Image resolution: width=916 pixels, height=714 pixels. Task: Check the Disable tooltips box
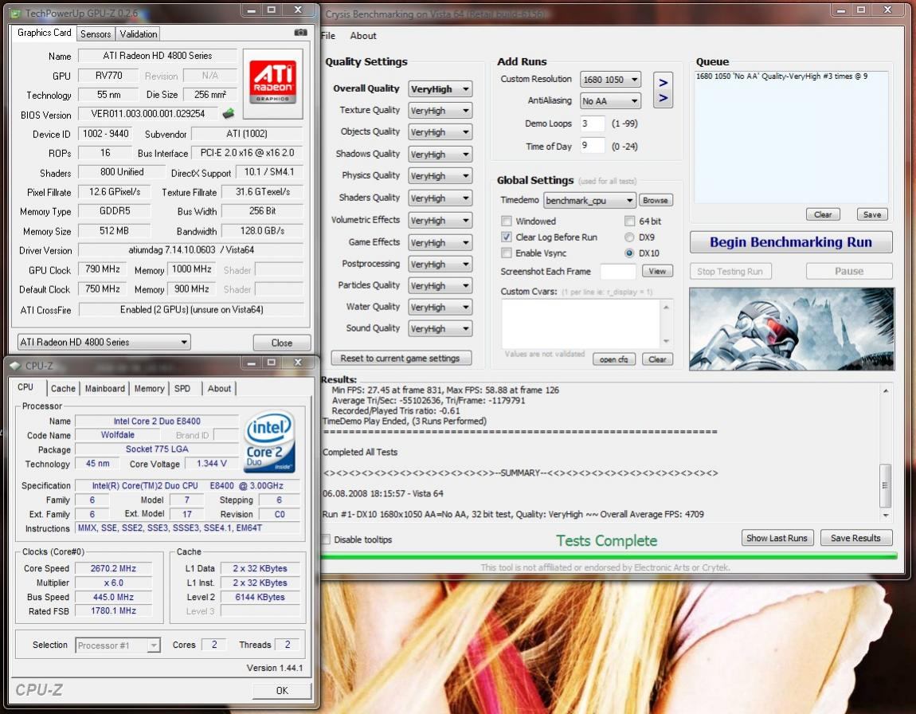coord(326,539)
